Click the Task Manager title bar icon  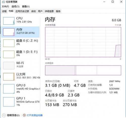(x=3, y=2)
